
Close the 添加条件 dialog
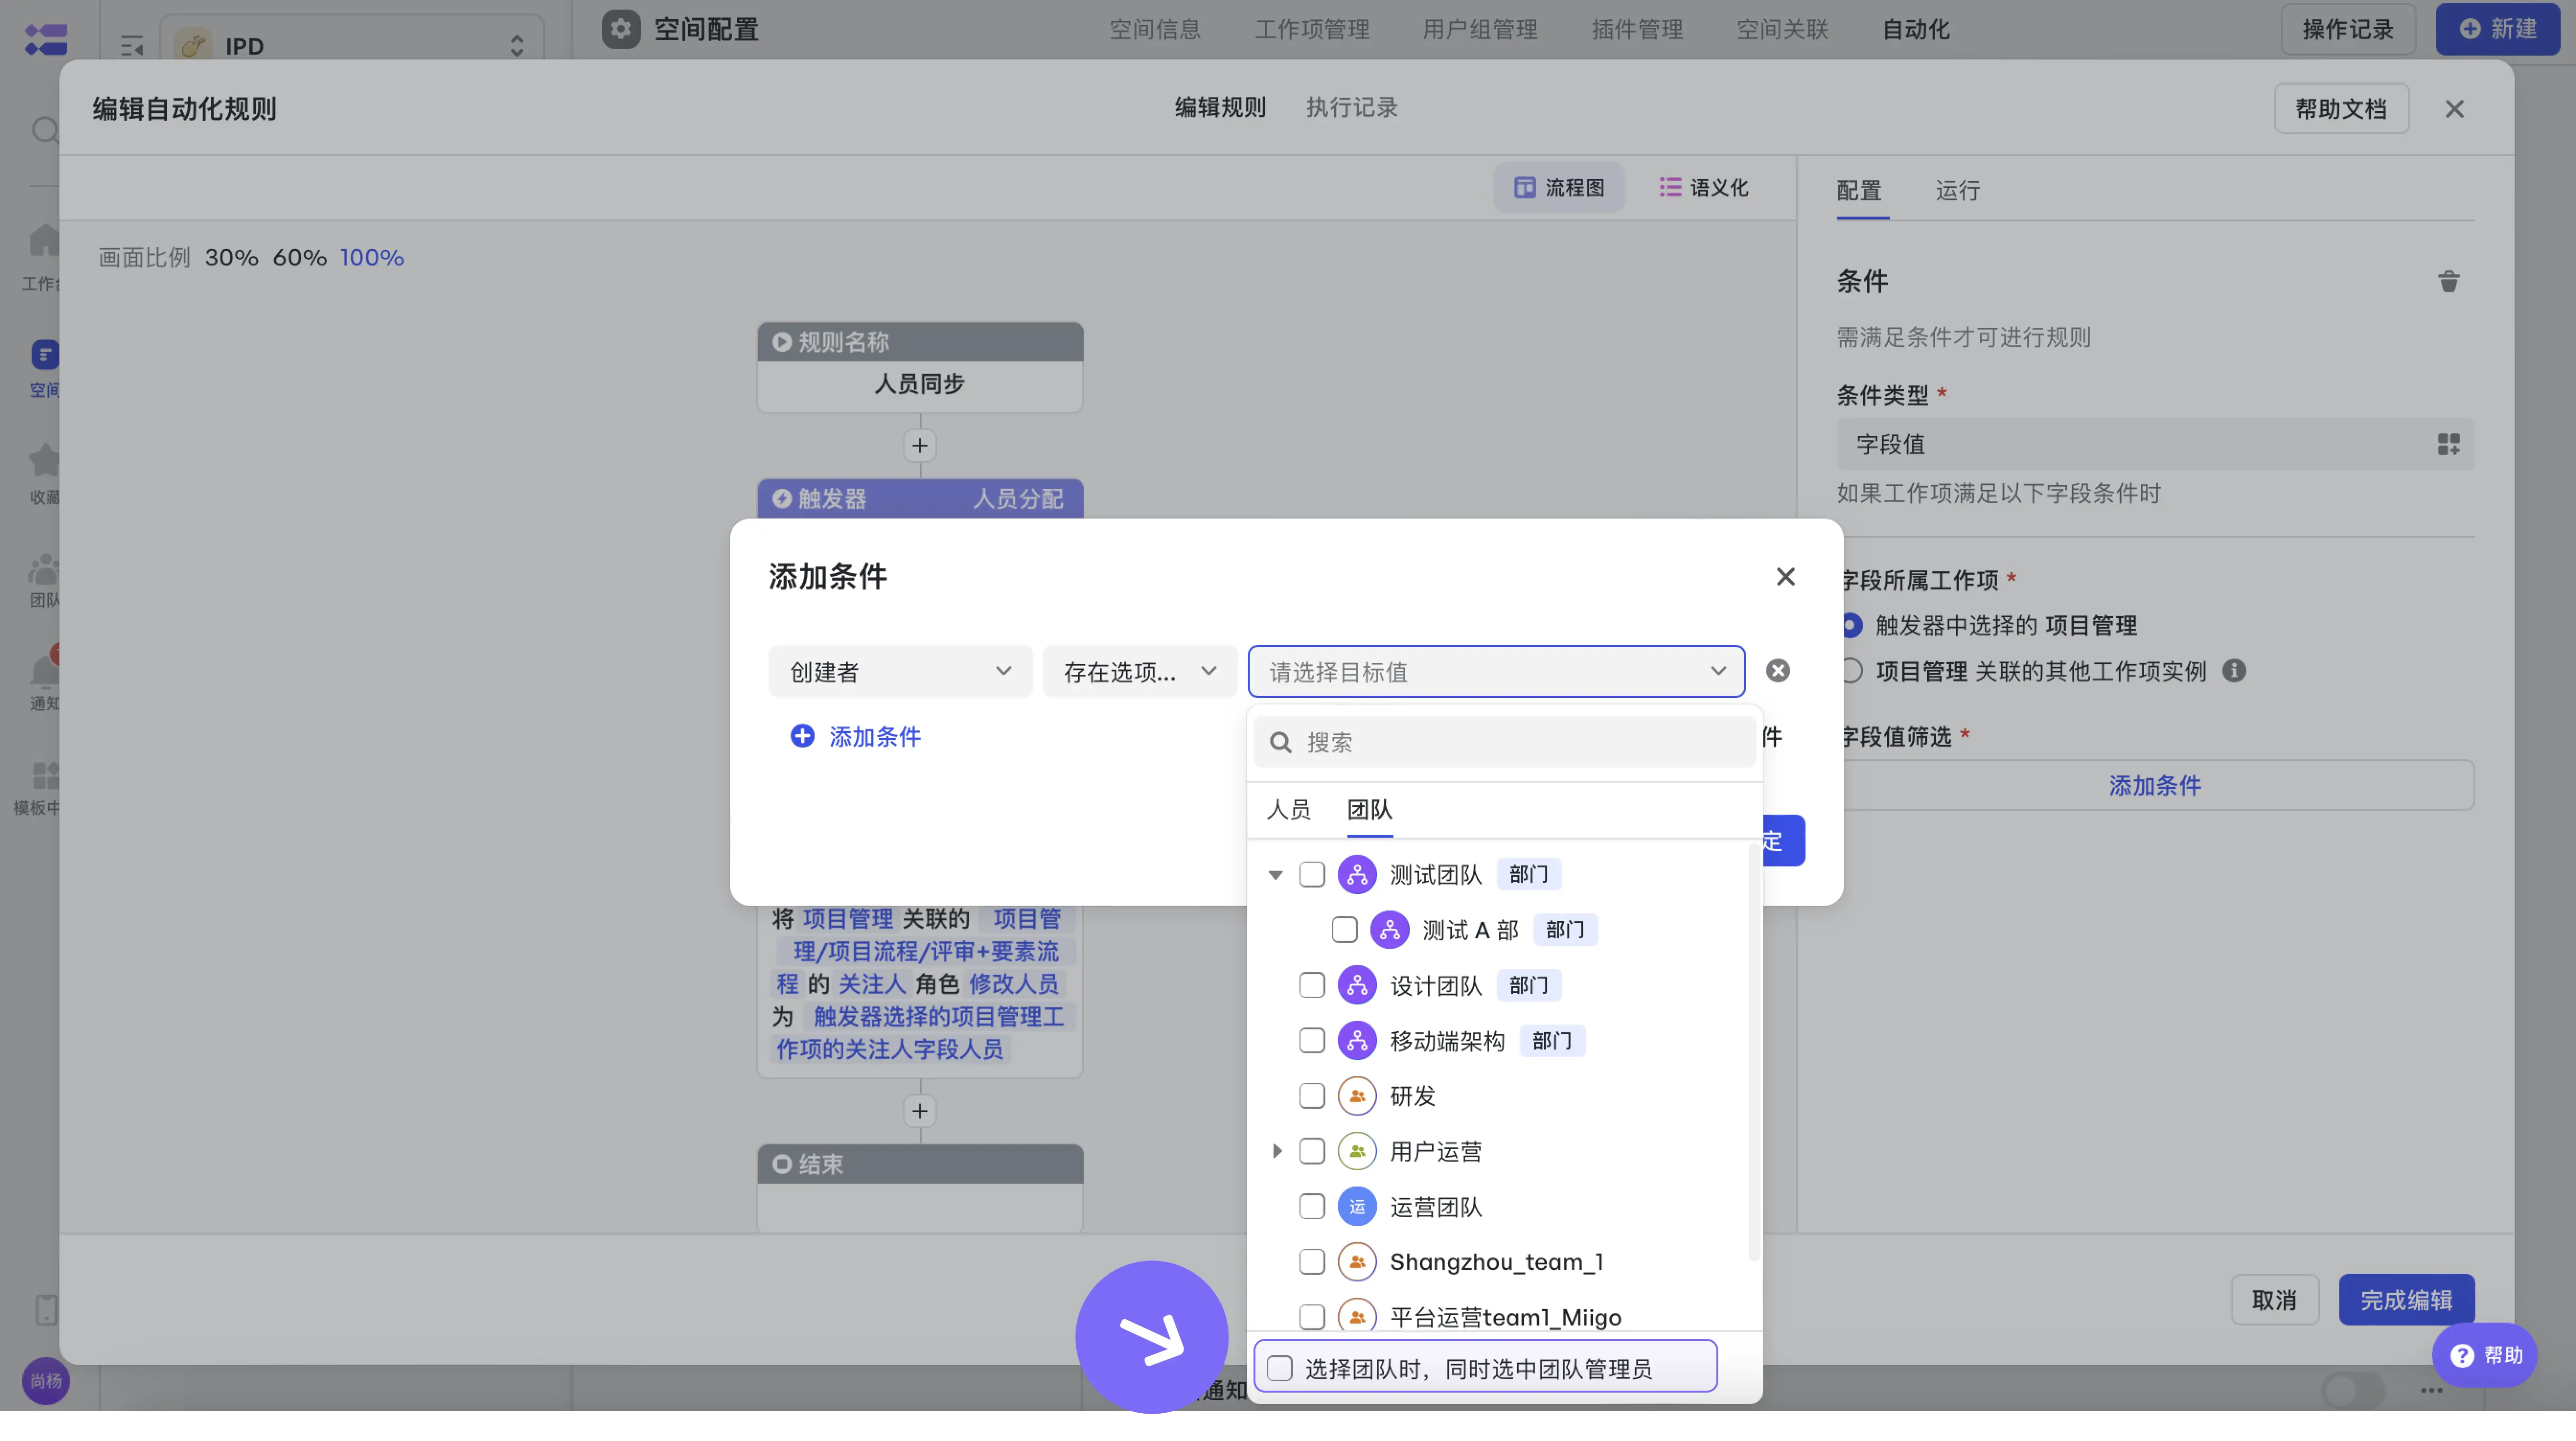pos(1785,577)
